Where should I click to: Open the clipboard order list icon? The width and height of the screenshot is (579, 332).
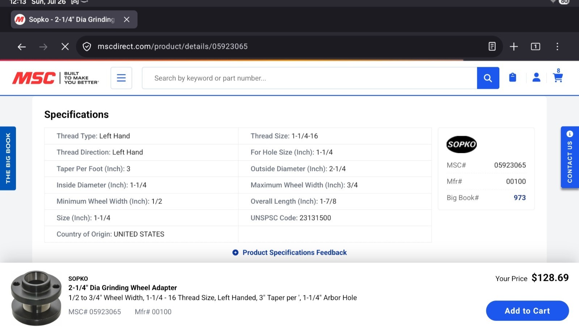[513, 77]
